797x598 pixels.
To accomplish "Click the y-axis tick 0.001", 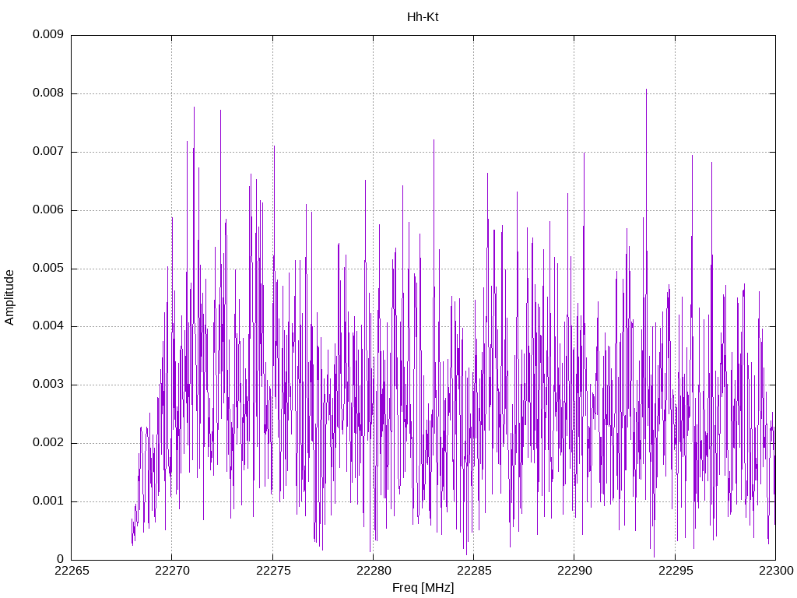I will coord(48,501).
